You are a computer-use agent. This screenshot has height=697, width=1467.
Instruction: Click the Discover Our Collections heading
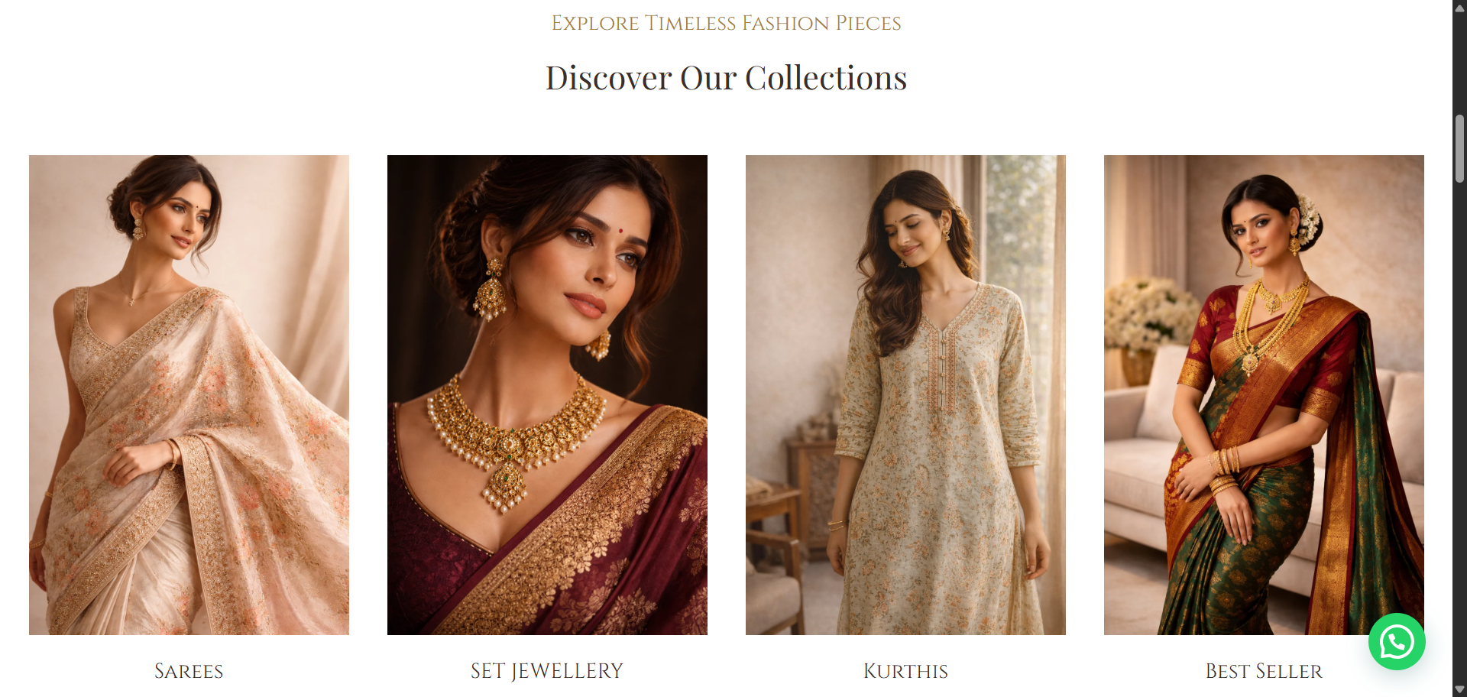pyautogui.click(x=726, y=78)
